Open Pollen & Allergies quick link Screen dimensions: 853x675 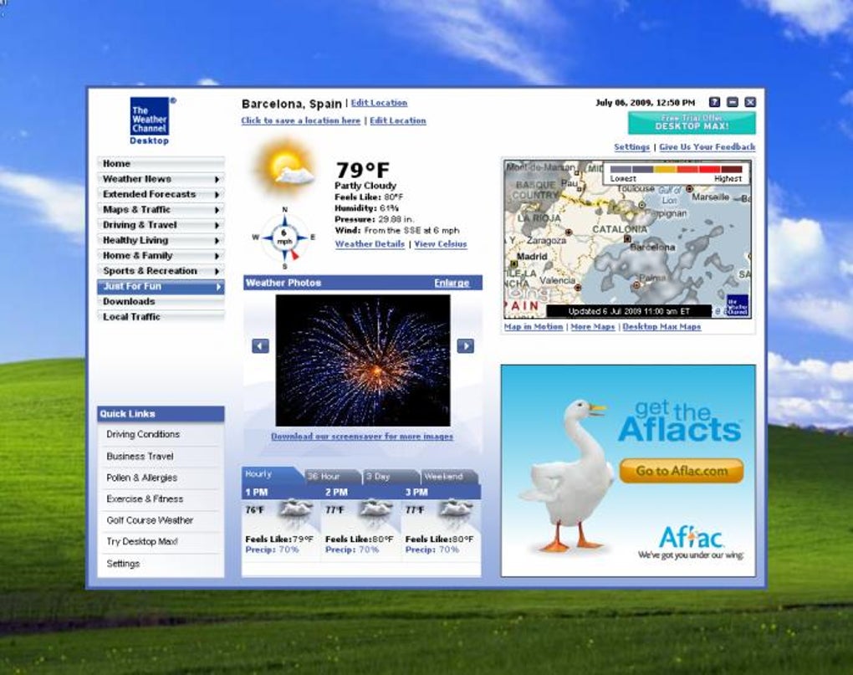pyautogui.click(x=142, y=478)
